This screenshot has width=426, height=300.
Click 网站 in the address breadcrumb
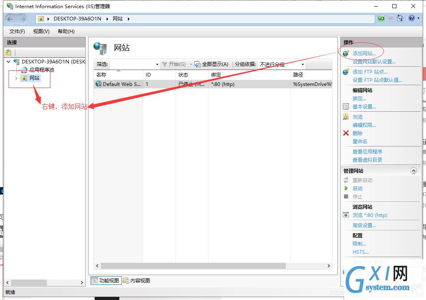(118, 19)
